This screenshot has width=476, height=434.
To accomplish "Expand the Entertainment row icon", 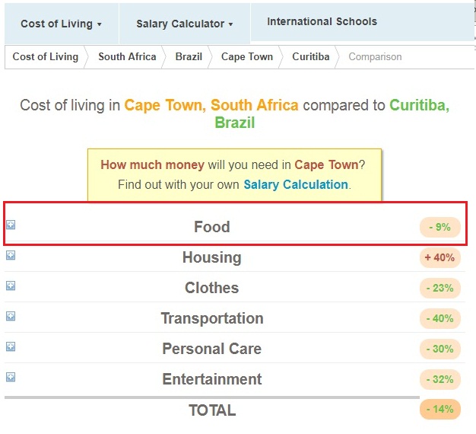I will 11,377.
